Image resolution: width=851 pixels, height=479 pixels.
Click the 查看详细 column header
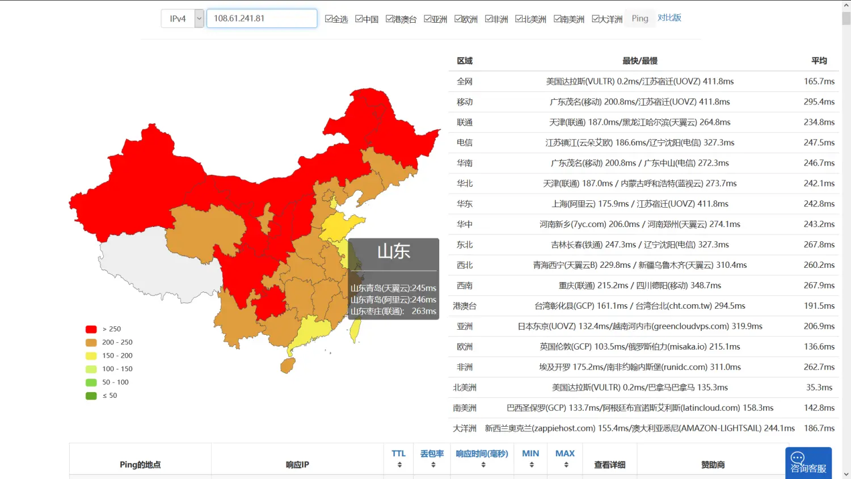tap(609, 465)
